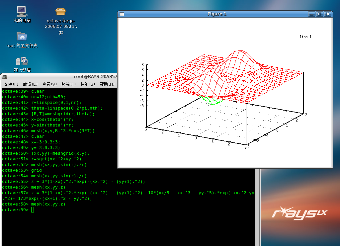Close the Figure 1 window
The height and width of the screenshot is (246, 340).
(328, 14)
